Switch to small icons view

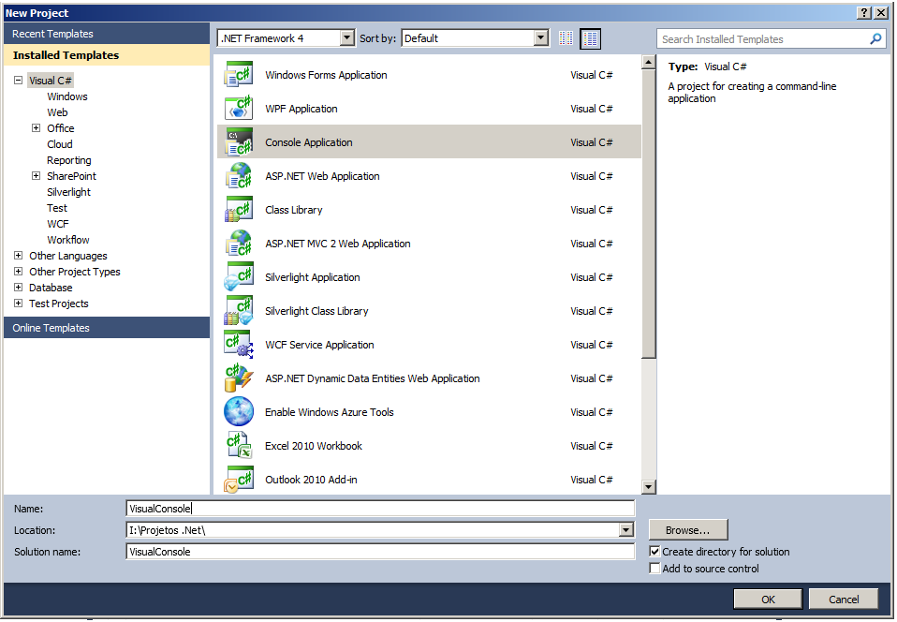tap(566, 38)
